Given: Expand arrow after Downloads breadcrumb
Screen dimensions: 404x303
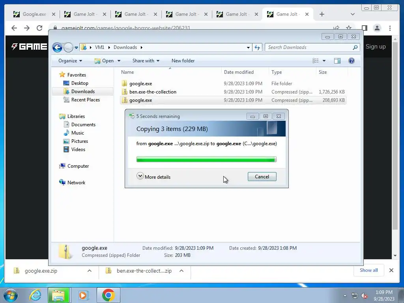Looking at the screenshot, I should [x=142, y=47].
